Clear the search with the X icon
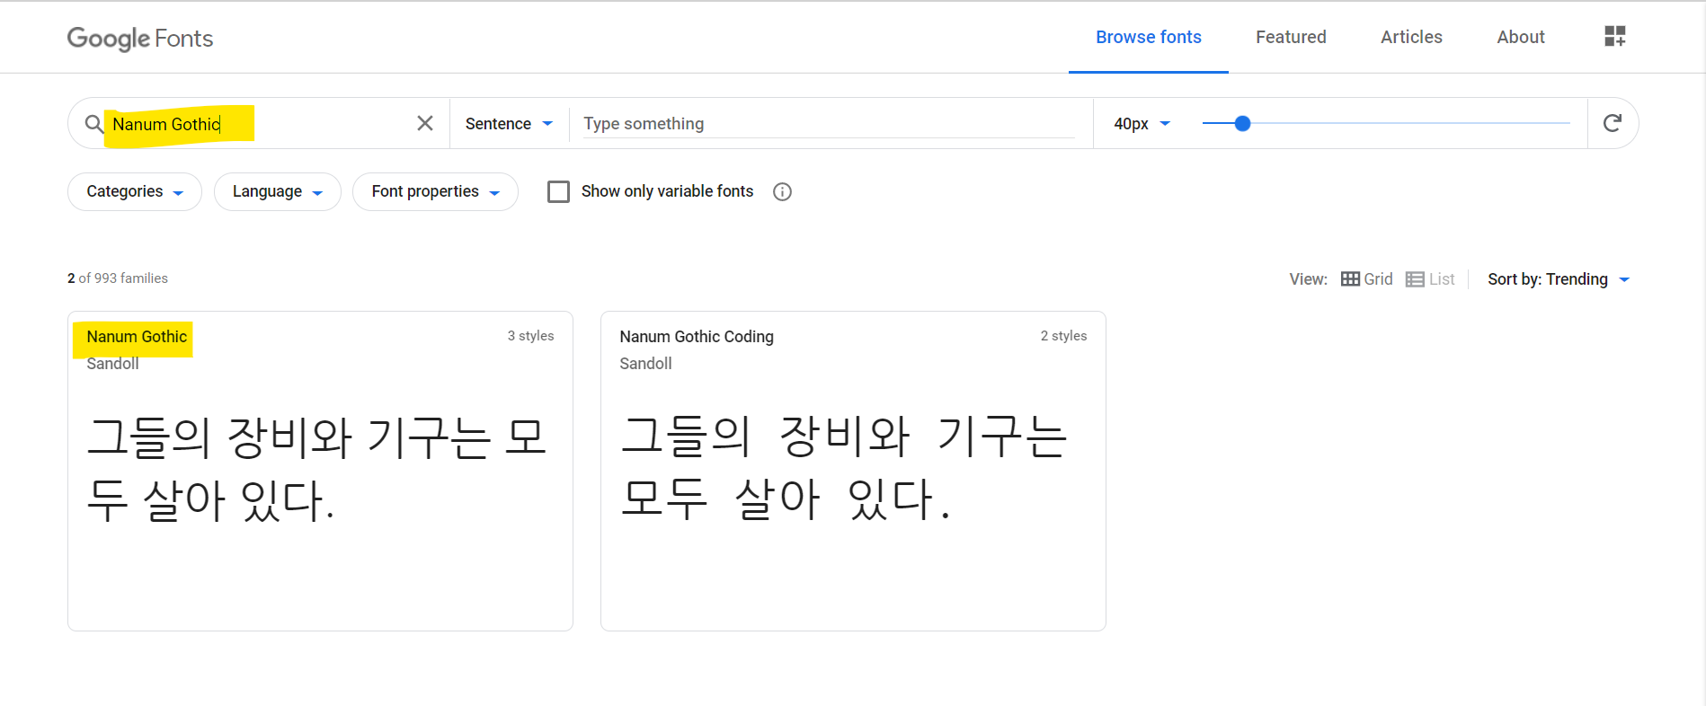 pyautogui.click(x=425, y=123)
